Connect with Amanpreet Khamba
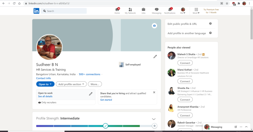Screen dimensions: 253x132 (x=185, y=115)
